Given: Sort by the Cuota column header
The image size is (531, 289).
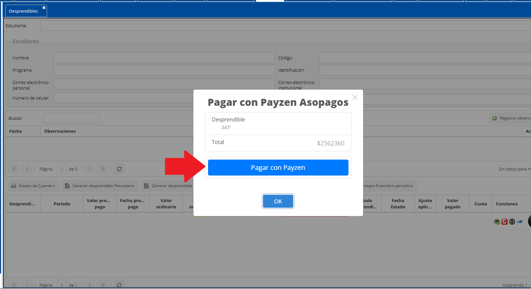Looking at the screenshot, I should point(481,204).
